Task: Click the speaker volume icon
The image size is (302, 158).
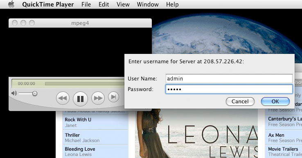Action: coord(14,93)
